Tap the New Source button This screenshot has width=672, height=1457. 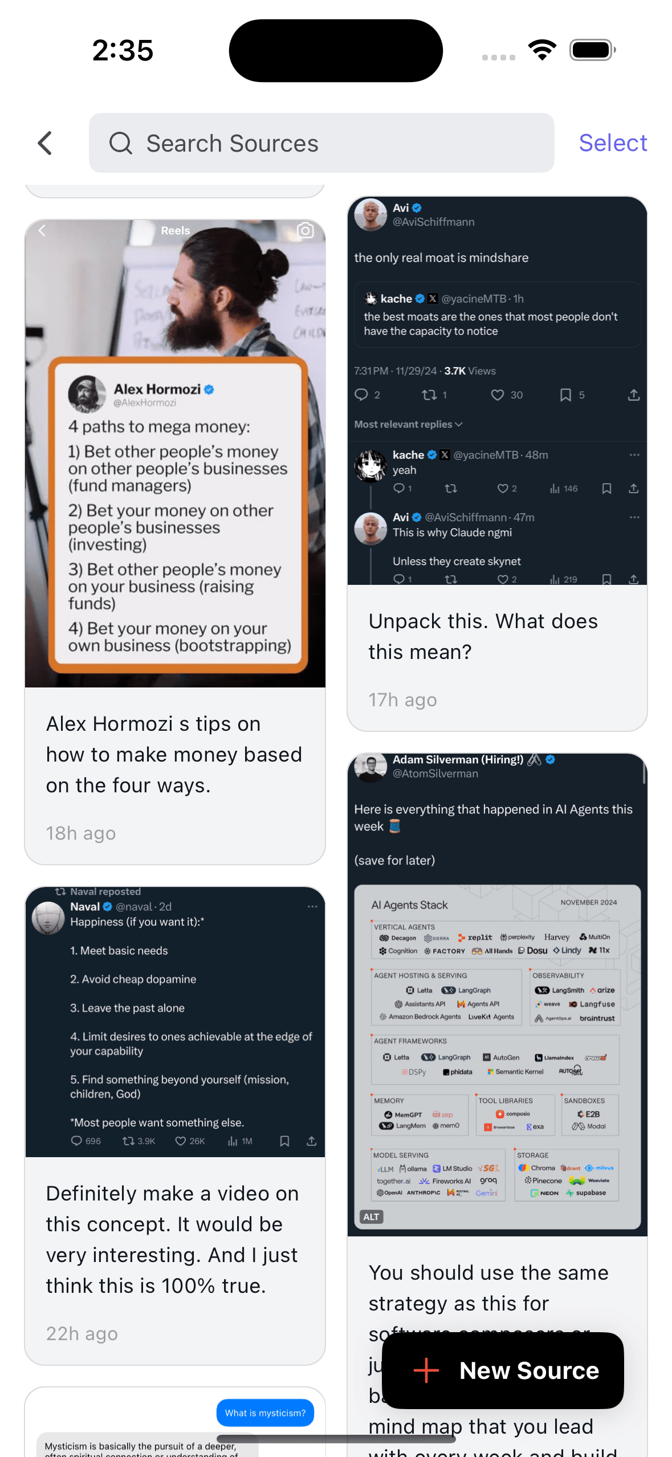click(x=503, y=1370)
